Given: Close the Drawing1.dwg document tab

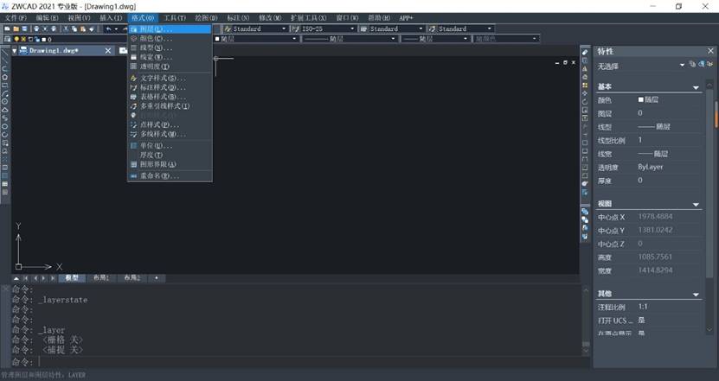Looking at the screenshot, I should pyautogui.click(x=108, y=50).
